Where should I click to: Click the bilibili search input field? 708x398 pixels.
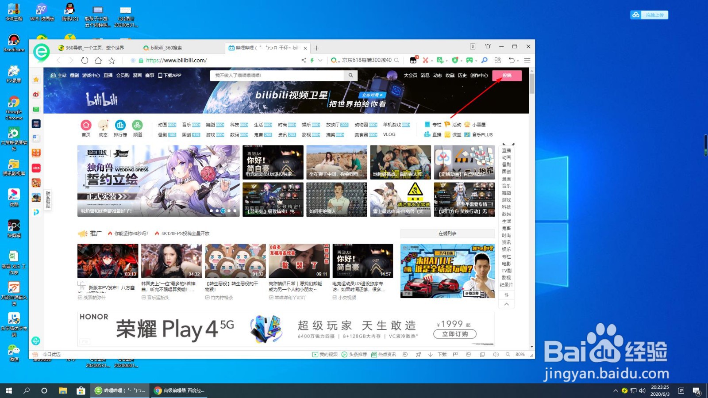point(277,76)
